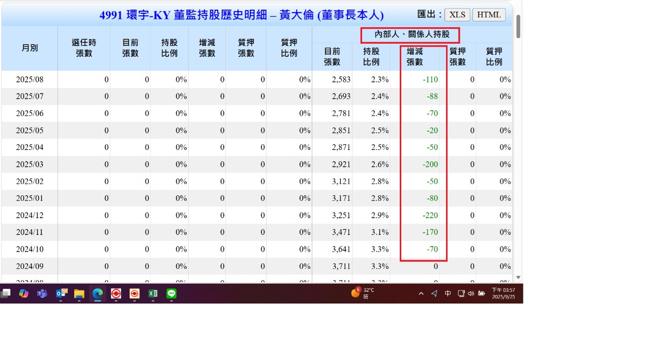
Task: Open File Explorer folder icon
Action: click(79, 293)
